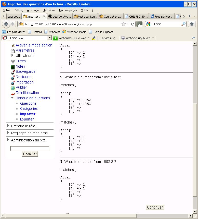Click Activer le mode édition link

point(34,45)
